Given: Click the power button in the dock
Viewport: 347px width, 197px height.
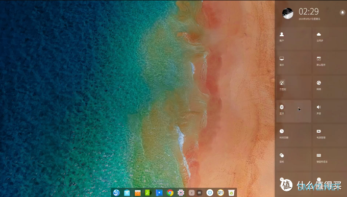Looking at the screenshot, I should click(x=210, y=192).
